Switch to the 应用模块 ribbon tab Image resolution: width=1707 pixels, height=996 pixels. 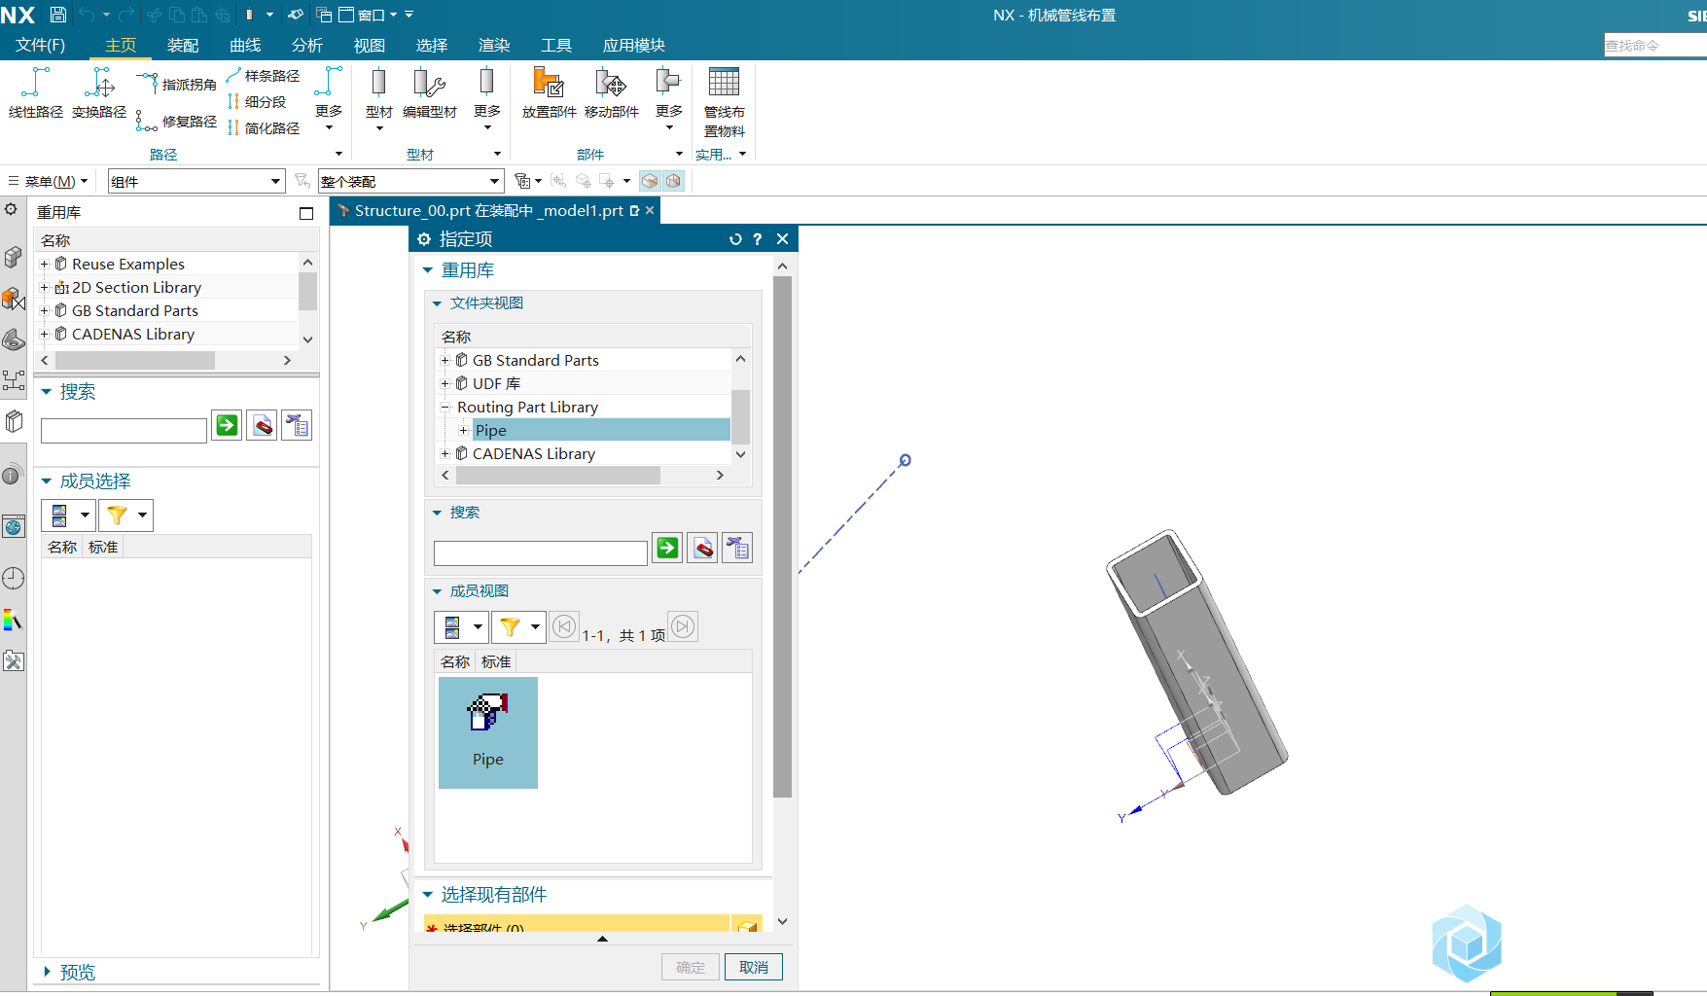point(634,45)
